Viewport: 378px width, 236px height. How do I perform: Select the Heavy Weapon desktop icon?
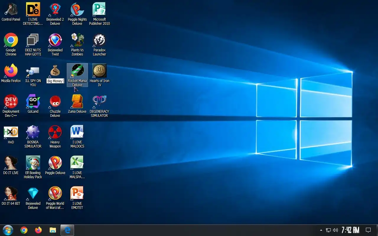(x=55, y=132)
